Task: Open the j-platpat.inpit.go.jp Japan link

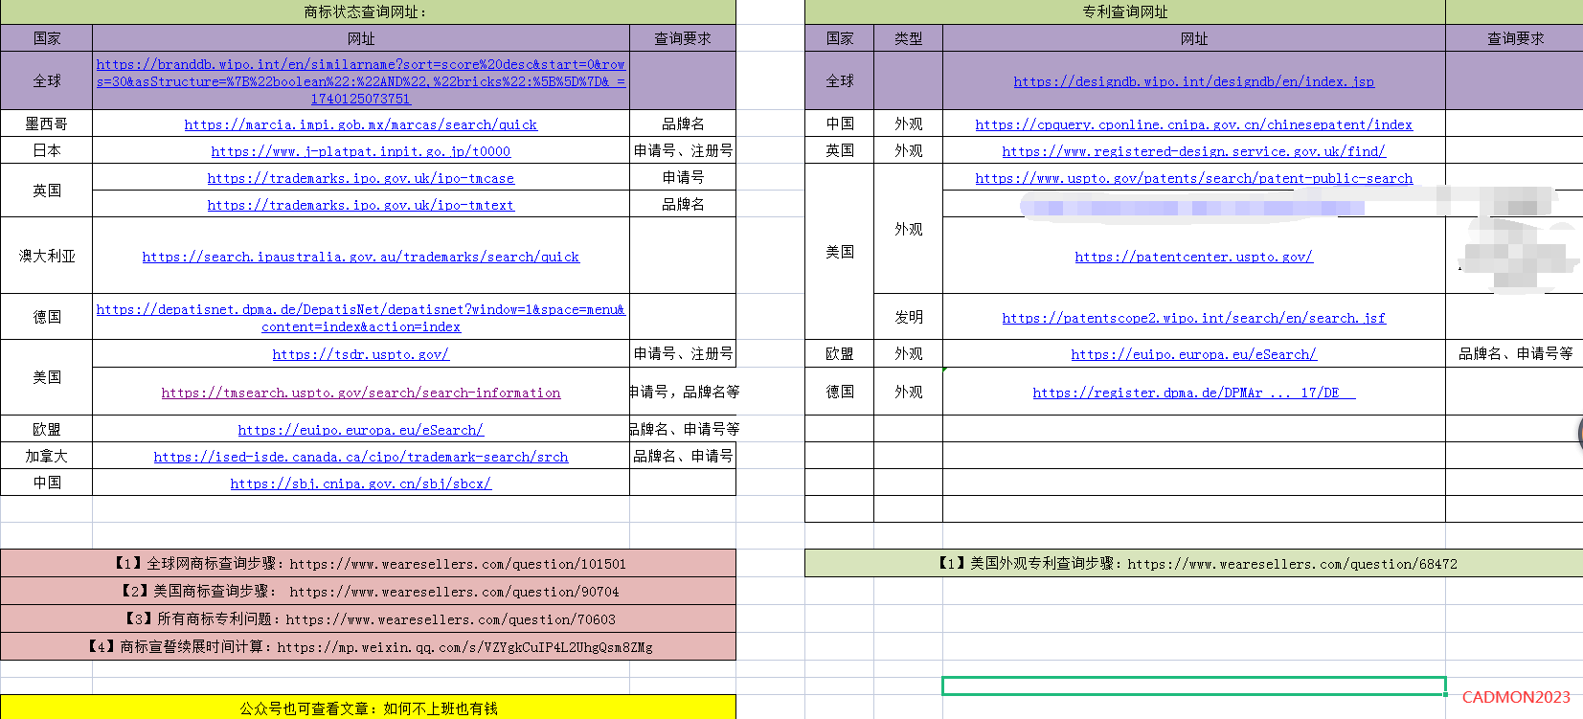Action: [360, 151]
